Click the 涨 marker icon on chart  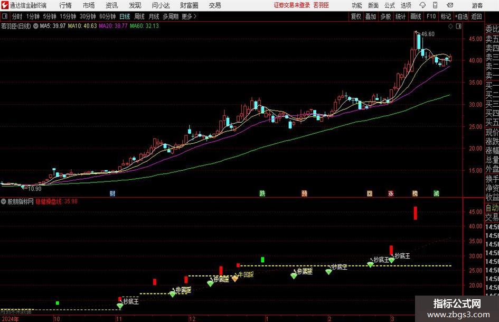click(391, 194)
